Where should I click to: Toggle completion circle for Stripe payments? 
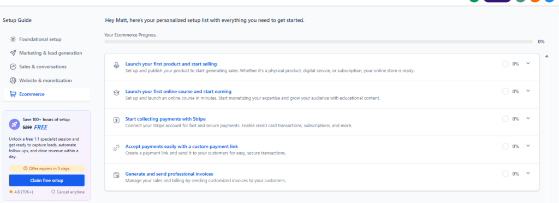(505, 119)
